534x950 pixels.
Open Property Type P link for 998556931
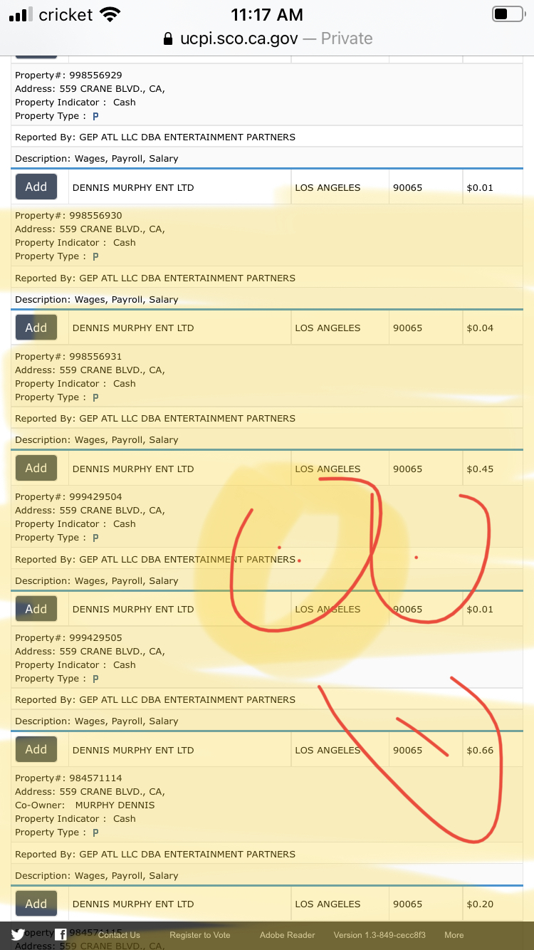(95, 397)
